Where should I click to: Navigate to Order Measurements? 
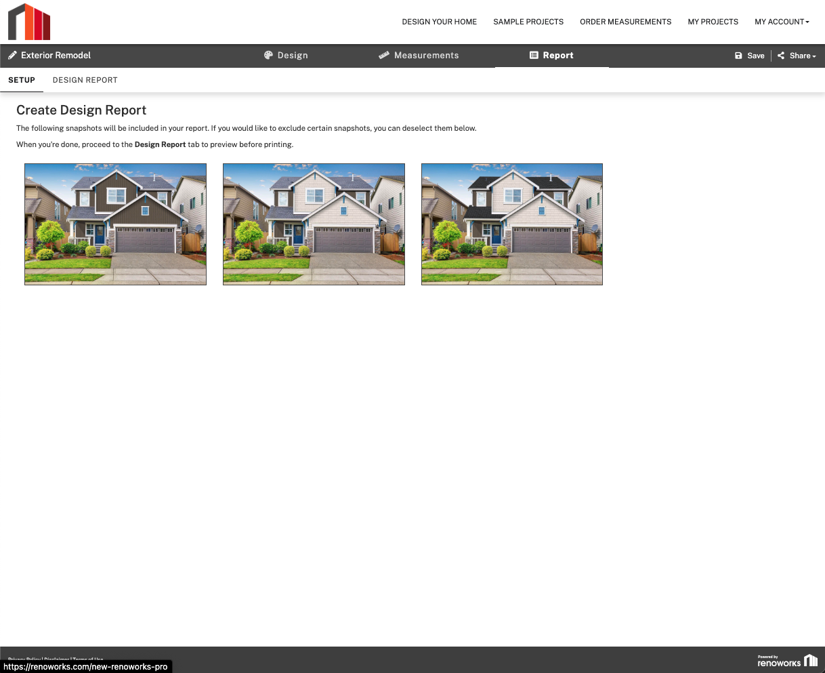tap(625, 22)
